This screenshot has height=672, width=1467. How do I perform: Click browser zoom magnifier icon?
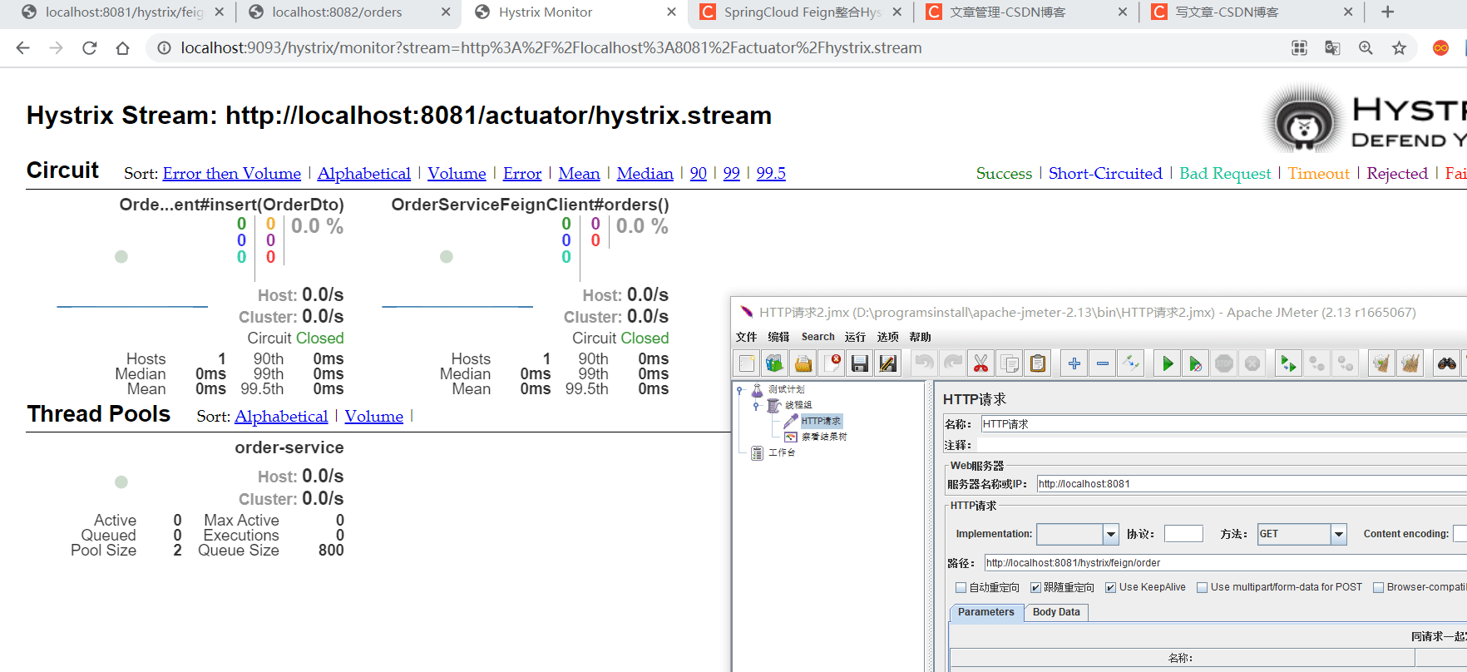[x=1366, y=48]
